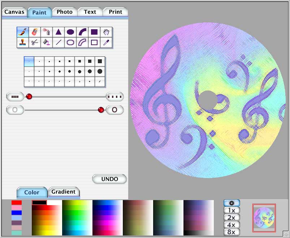
Task: Pick the pink recent color swatch
Action: [17, 208]
